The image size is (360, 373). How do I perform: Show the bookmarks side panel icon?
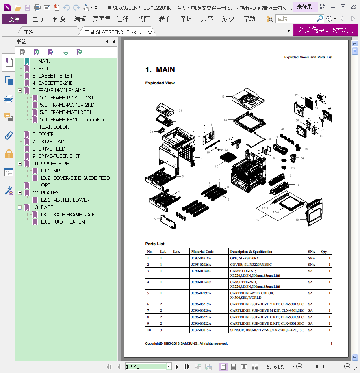pyautogui.click(x=9, y=63)
